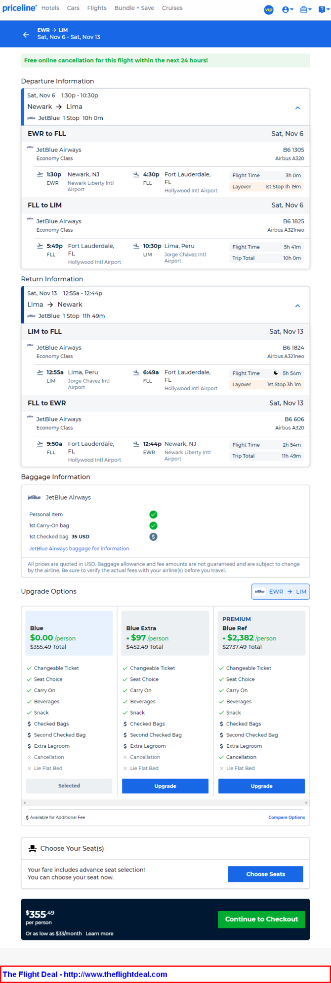Click the upgrade options horizontal scrollbar

coord(165,802)
